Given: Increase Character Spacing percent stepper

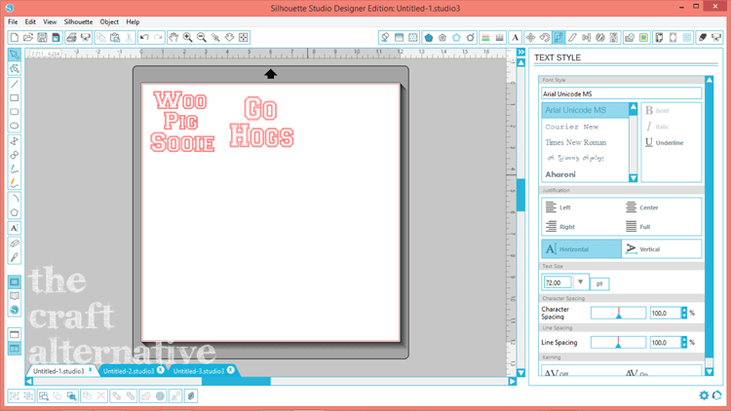Looking at the screenshot, I should pyautogui.click(x=684, y=311).
